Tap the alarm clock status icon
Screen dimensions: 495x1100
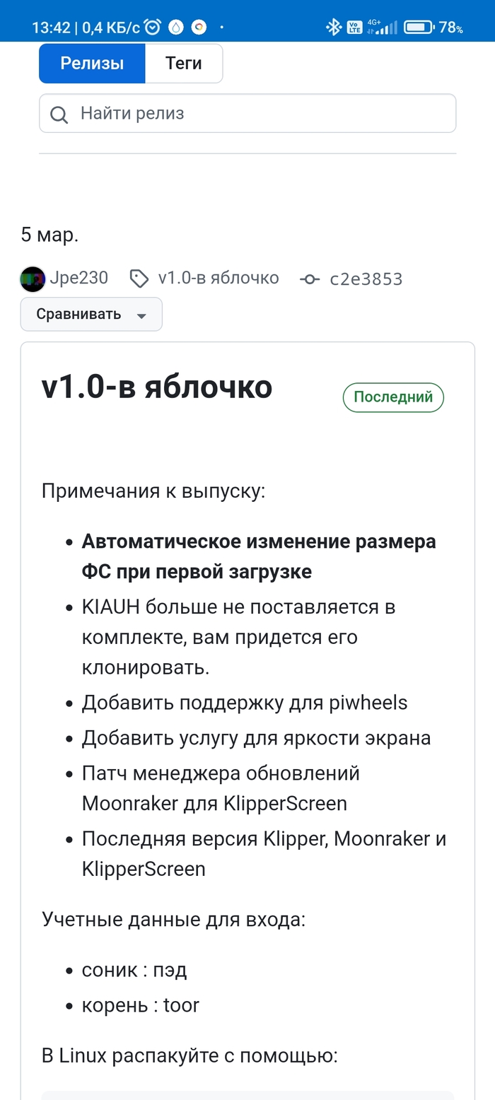point(153,28)
